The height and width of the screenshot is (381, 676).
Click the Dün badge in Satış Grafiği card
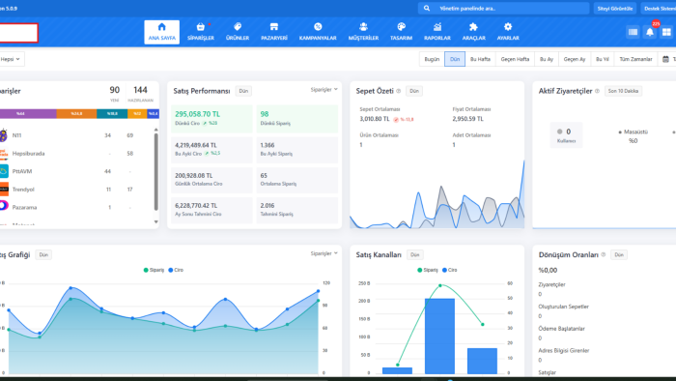coord(43,255)
